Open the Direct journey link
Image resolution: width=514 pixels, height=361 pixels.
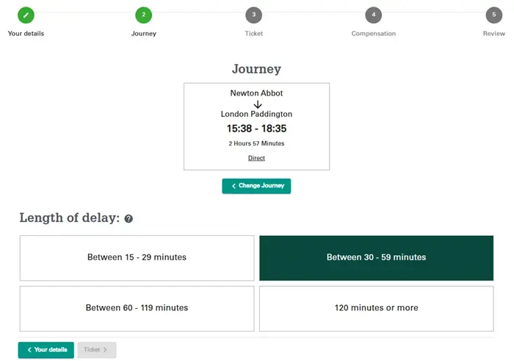pyautogui.click(x=256, y=158)
